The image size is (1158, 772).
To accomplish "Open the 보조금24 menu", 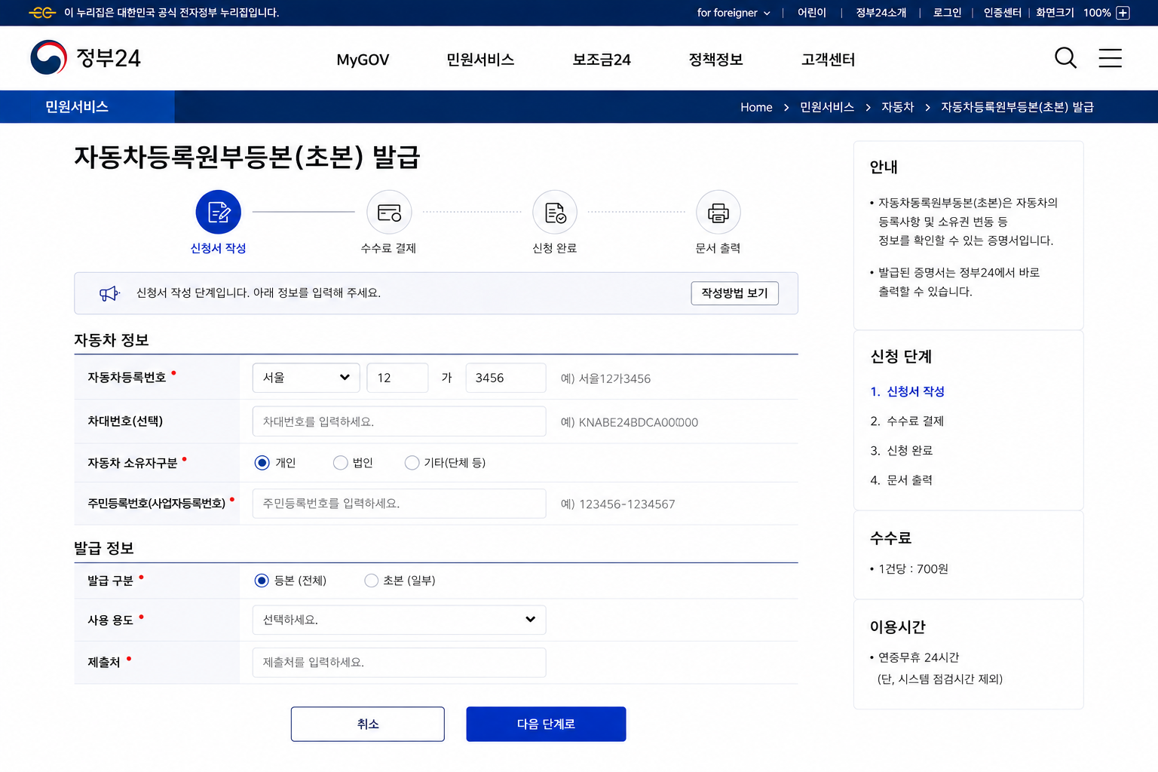I will point(602,60).
